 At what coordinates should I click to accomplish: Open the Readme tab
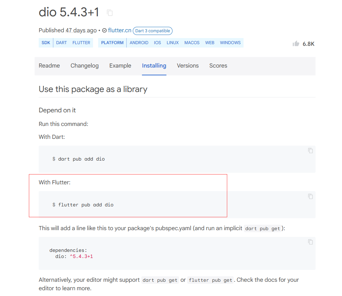pyautogui.click(x=49, y=66)
